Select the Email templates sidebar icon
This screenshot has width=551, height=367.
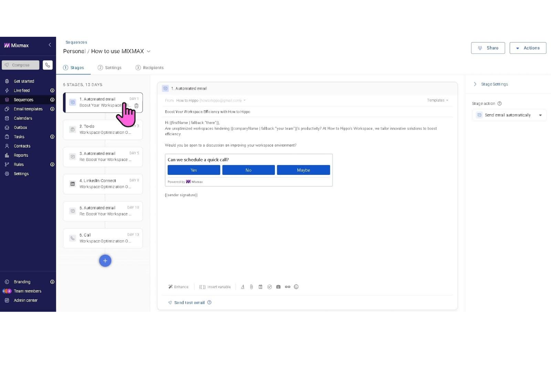[6, 109]
